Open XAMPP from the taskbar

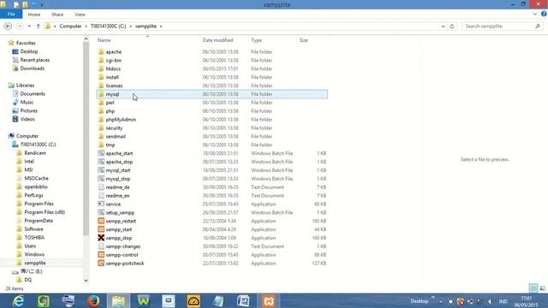pyautogui.click(x=268, y=300)
